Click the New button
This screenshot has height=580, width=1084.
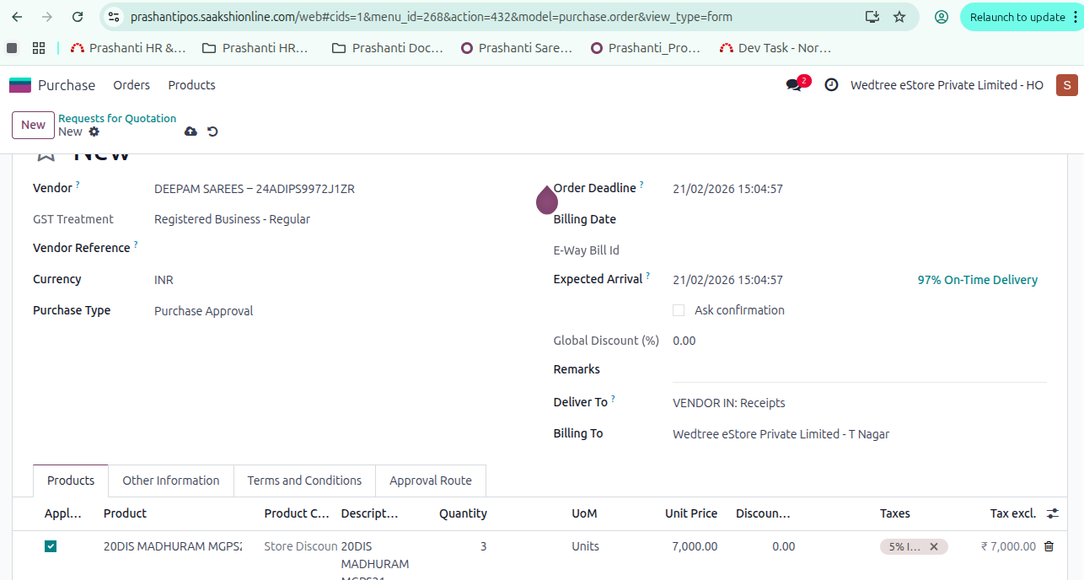tap(33, 125)
